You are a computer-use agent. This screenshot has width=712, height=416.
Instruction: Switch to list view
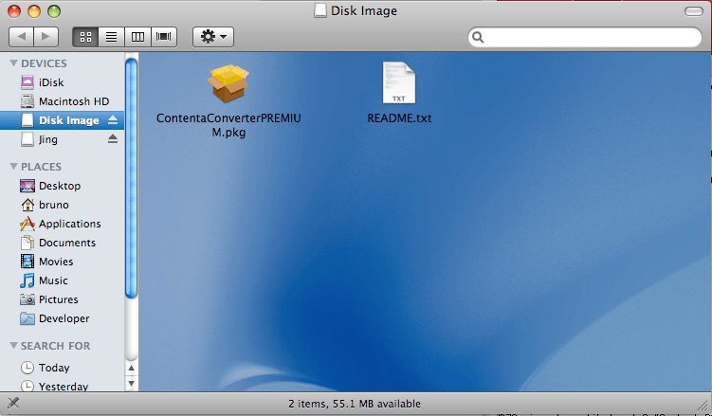(111, 37)
